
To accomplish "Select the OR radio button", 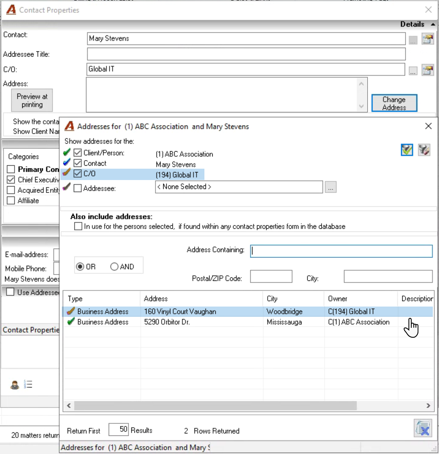I will 80,266.
